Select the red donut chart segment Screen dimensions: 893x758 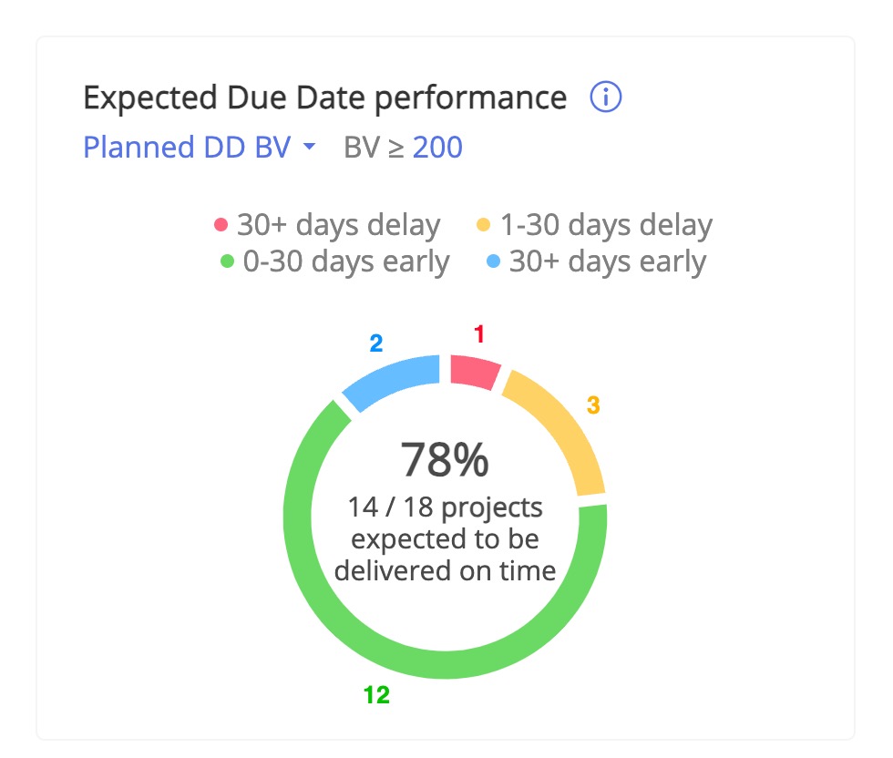coord(474,372)
